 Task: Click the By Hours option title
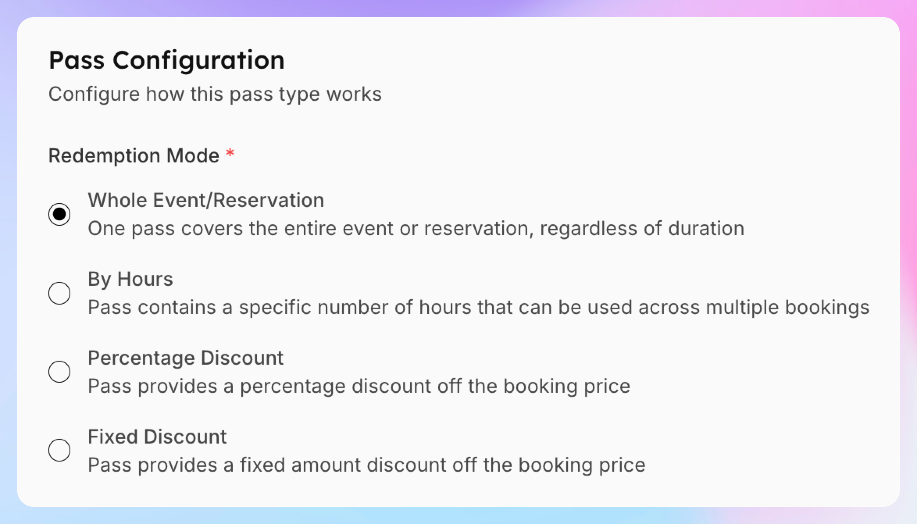(130, 280)
